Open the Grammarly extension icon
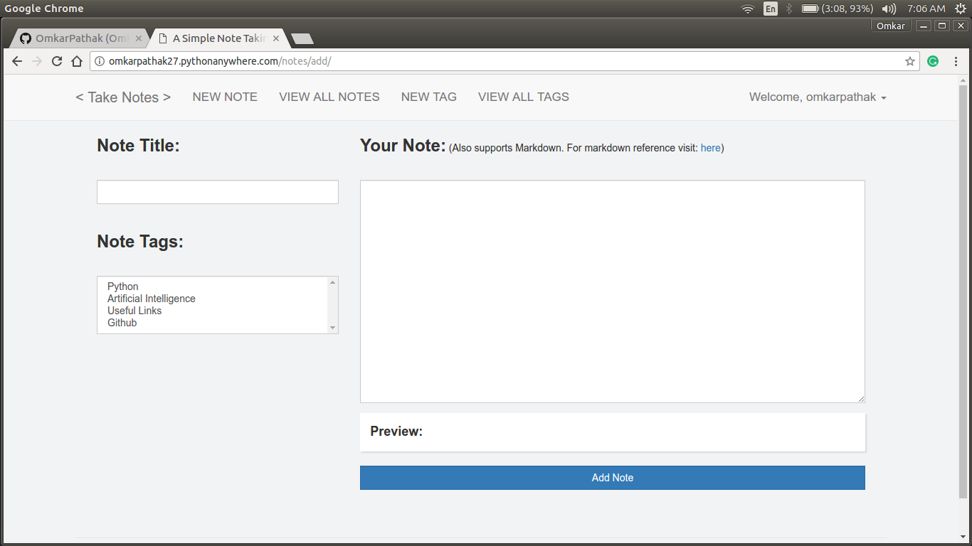972x546 pixels. tap(933, 61)
